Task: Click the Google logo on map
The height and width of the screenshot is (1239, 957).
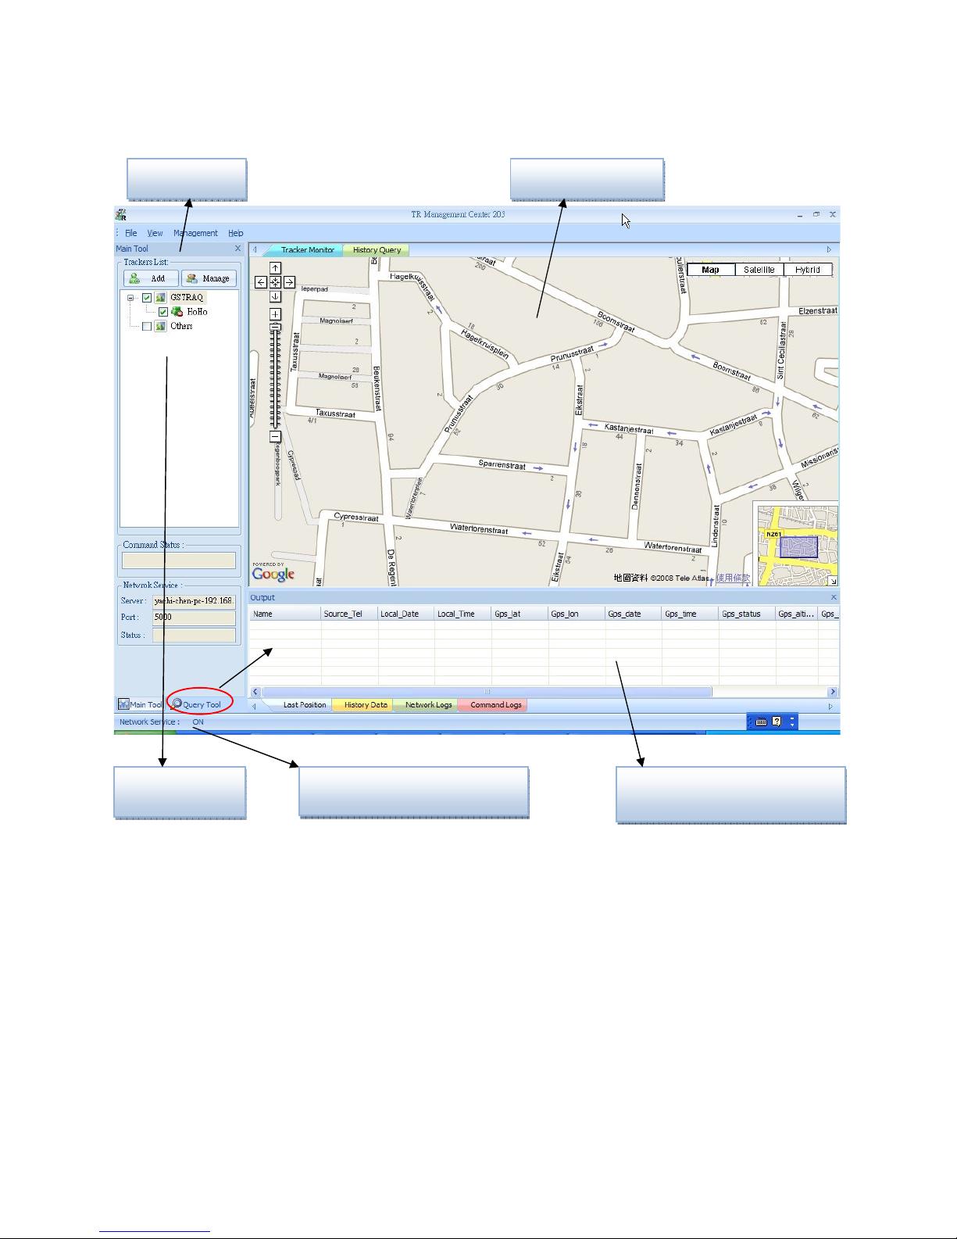Action: click(x=273, y=574)
